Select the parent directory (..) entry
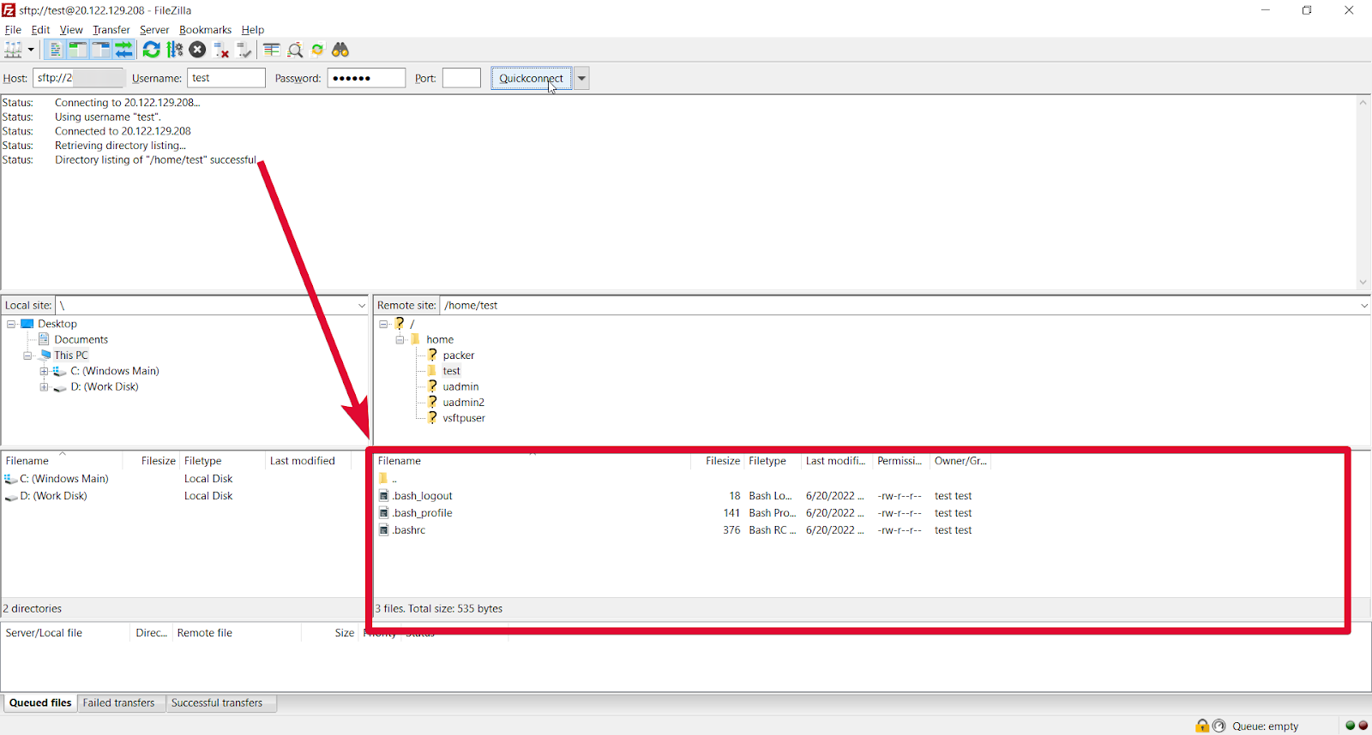Viewport: 1372px width, 735px height. coord(388,479)
